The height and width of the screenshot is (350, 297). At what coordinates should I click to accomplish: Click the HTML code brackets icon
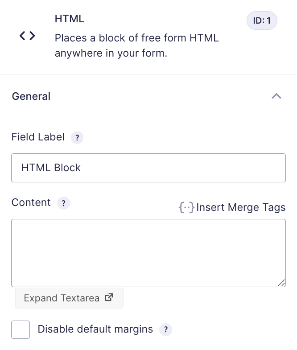click(x=27, y=36)
